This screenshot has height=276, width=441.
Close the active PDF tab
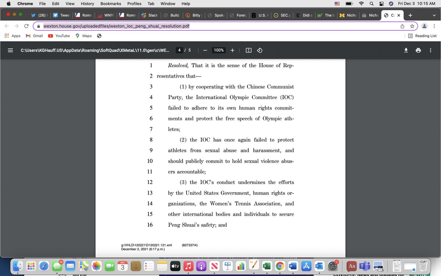(x=399, y=15)
